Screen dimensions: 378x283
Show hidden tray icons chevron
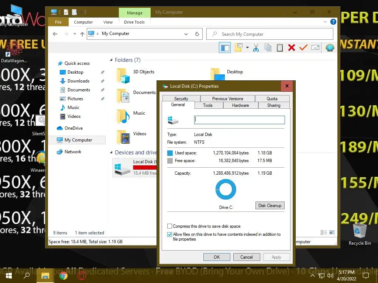[312, 276]
